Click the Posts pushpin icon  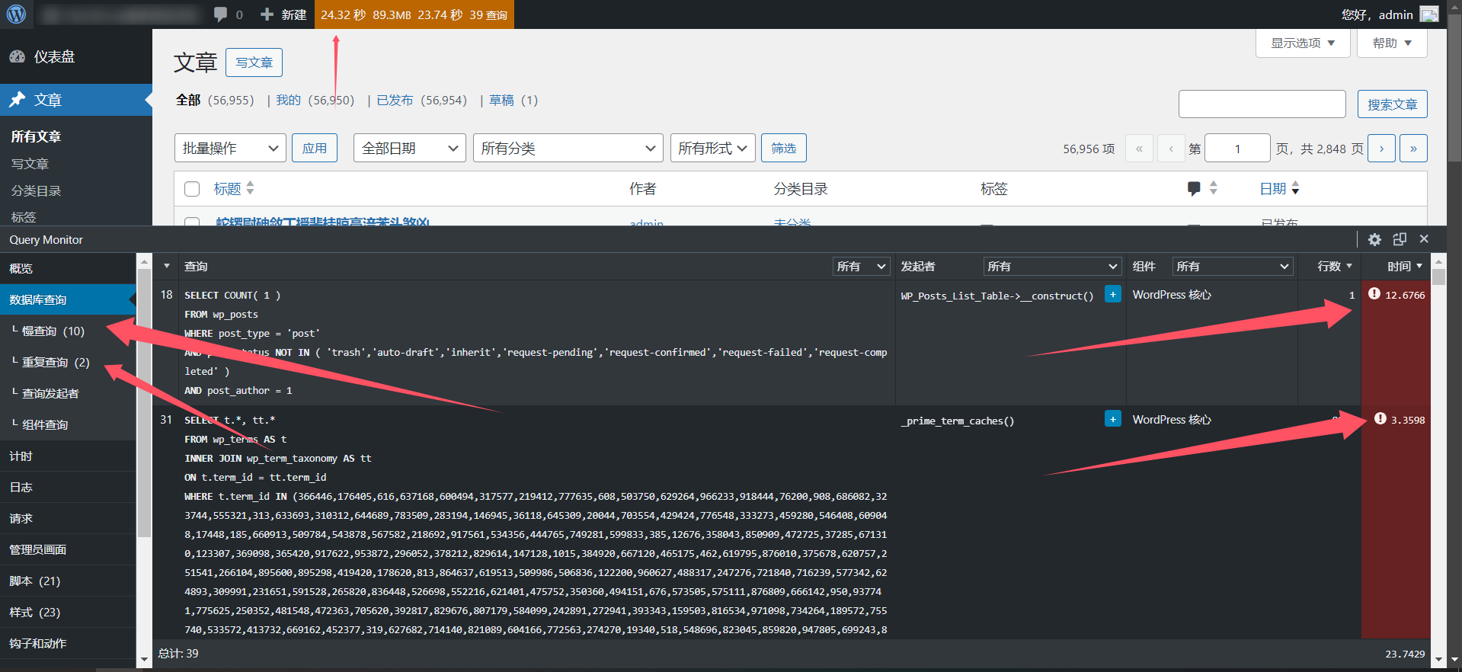(17, 100)
